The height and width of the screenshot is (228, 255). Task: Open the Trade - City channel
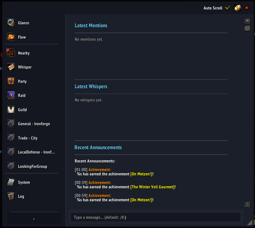28,138
